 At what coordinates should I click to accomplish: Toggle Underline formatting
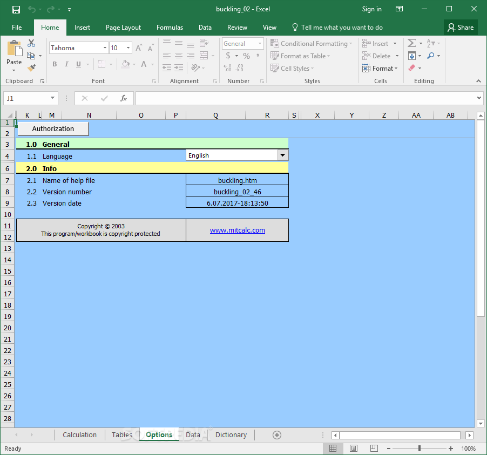click(79, 64)
